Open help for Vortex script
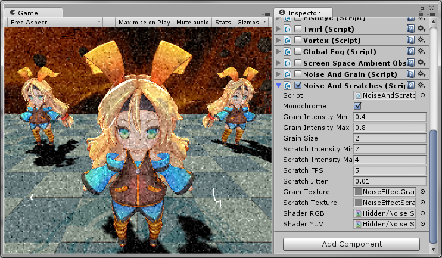The height and width of the screenshot is (258, 442). click(410, 40)
